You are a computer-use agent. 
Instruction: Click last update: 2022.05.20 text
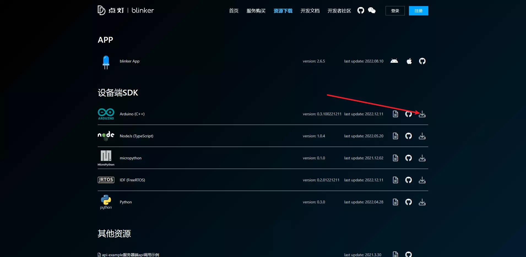(x=364, y=136)
